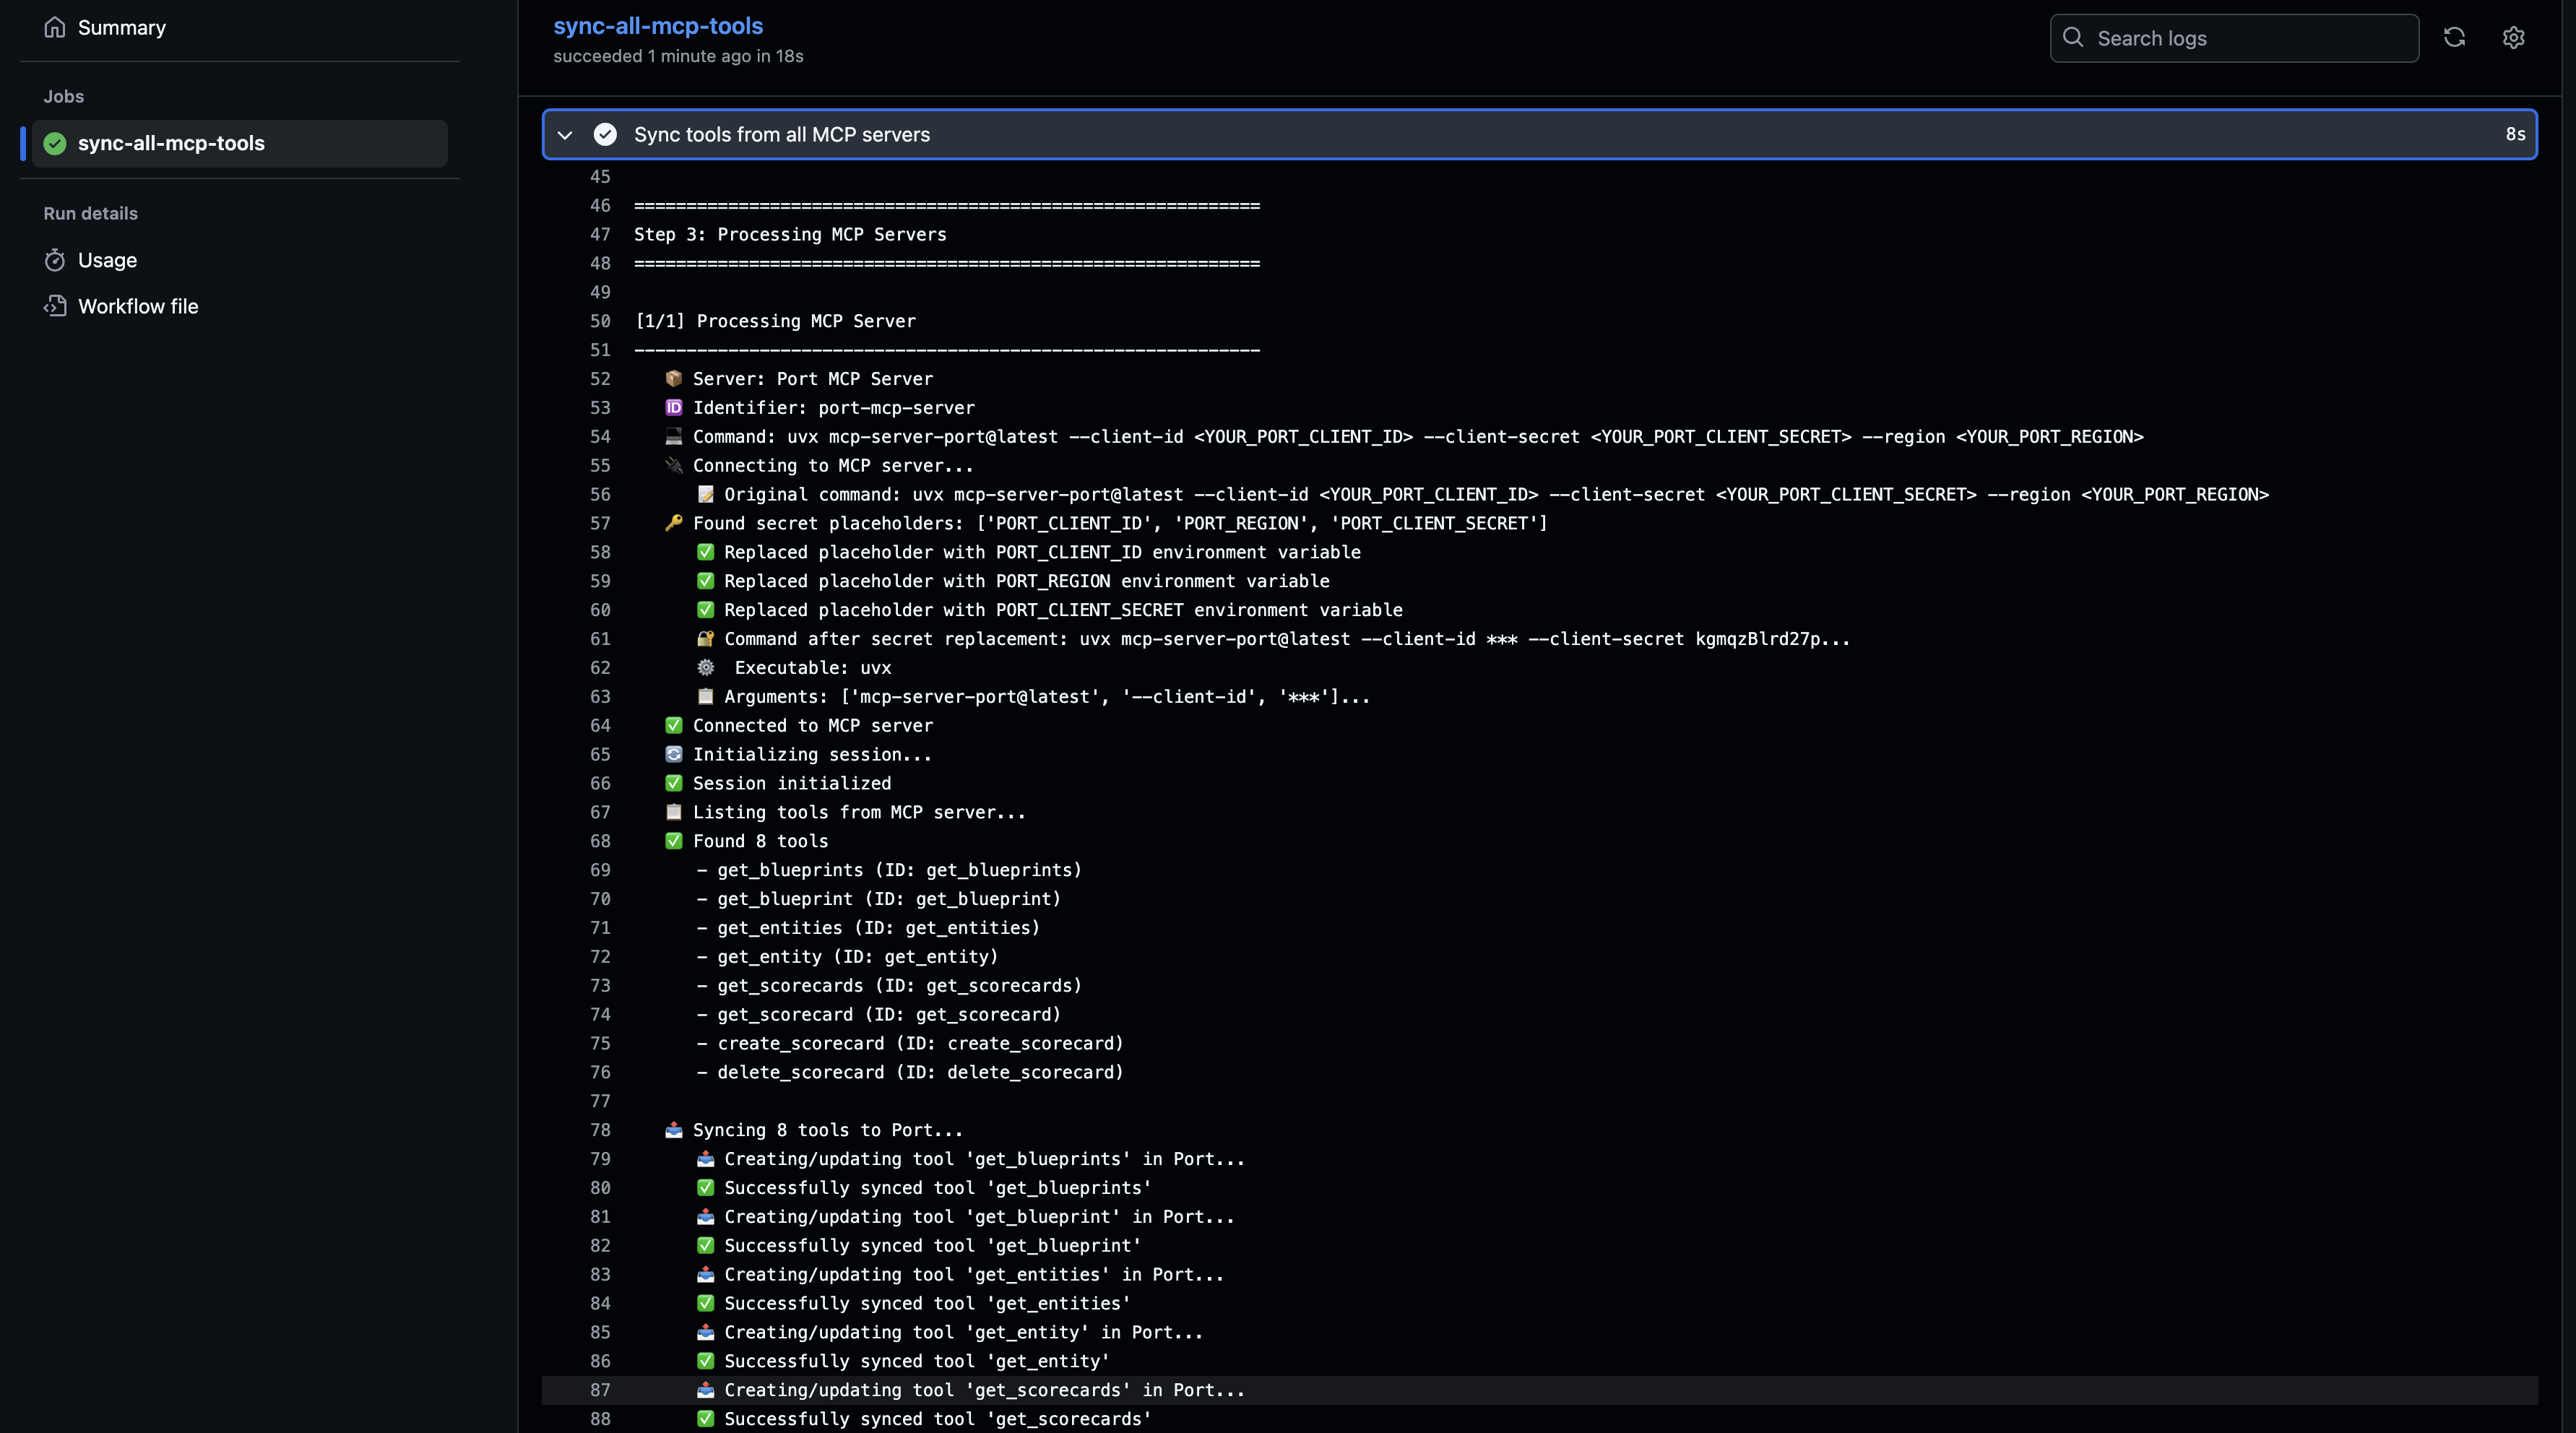Click the Usage stopwatch icon
This screenshot has width=2576, height=1433.
(55, 260)
